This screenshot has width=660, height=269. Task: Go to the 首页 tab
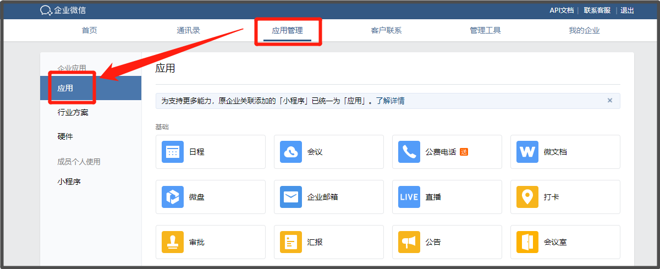click(x=90, y=30)
